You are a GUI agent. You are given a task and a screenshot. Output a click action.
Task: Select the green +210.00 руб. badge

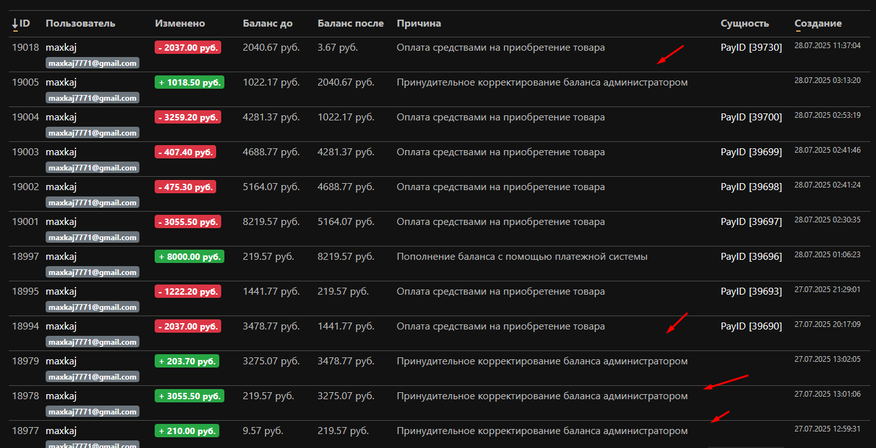click(x=187, y=431)
